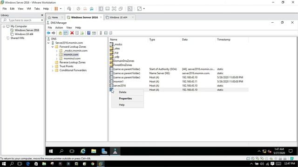Open the VMware Edit menu
This screenshot has height=167, width=298.
(12, 9)
